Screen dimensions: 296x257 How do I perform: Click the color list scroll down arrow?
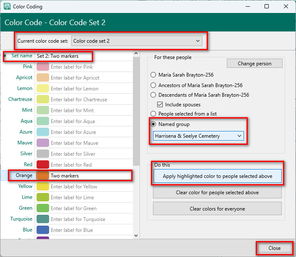click(136, 236)
